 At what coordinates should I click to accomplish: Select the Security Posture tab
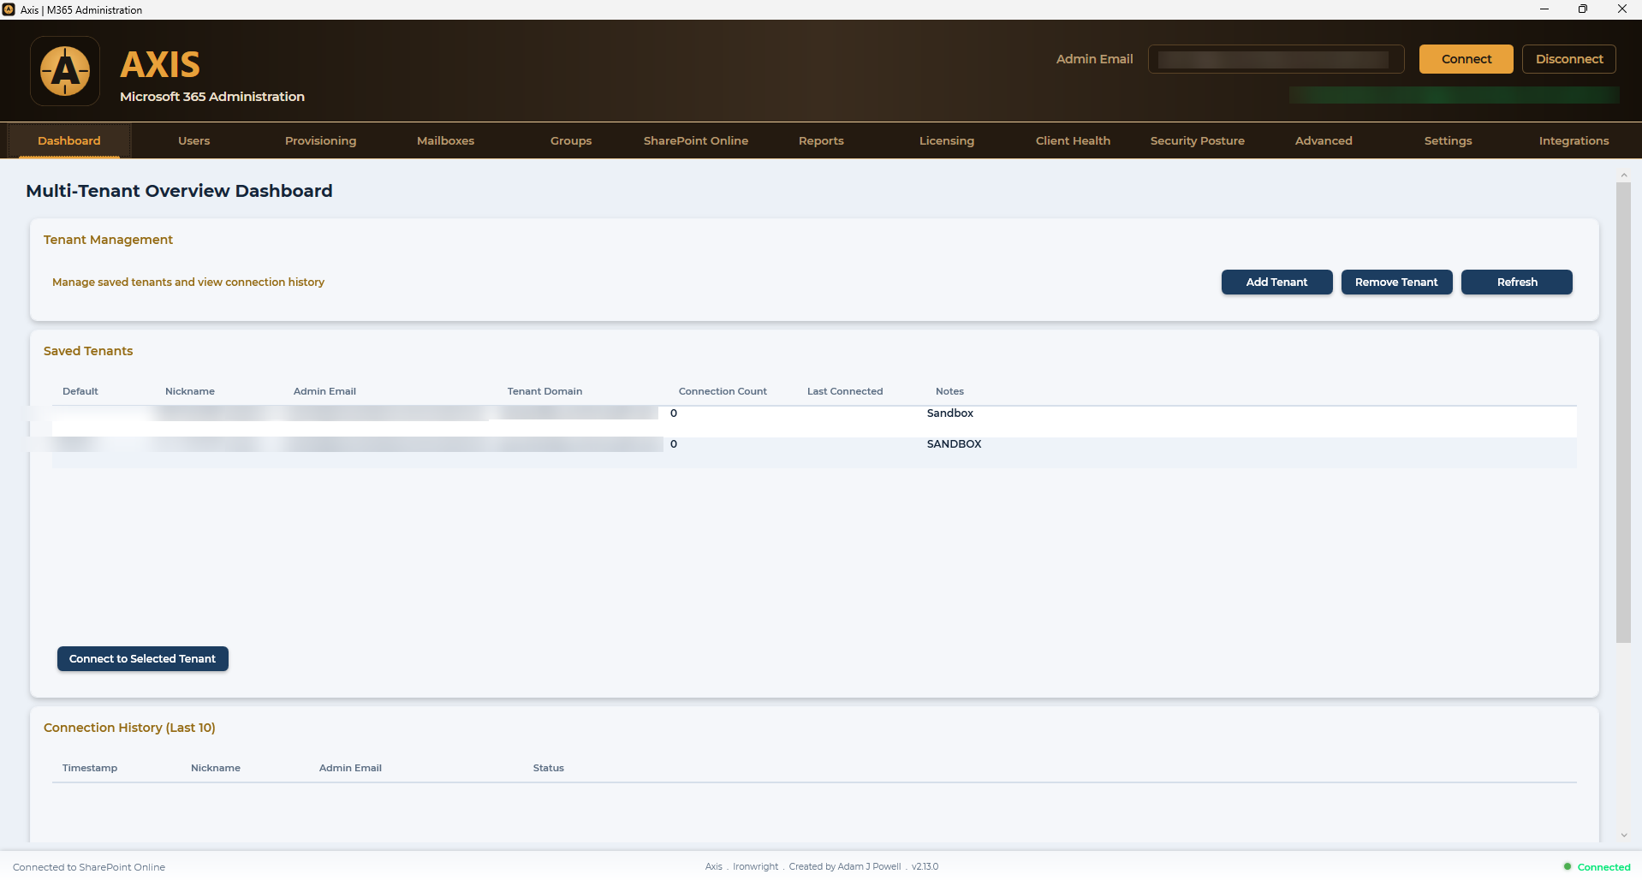click(1198, 141)
